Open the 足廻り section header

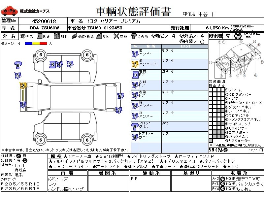click(x=191, y=173)
